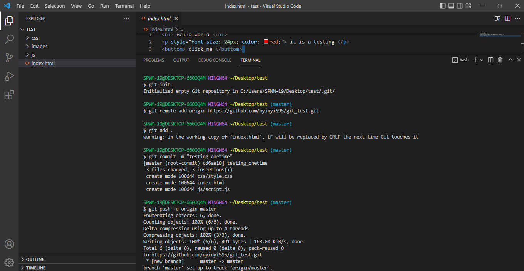Open the Terminal menu
The height and width of the screenshot is (271, 524).
(124, 6)
